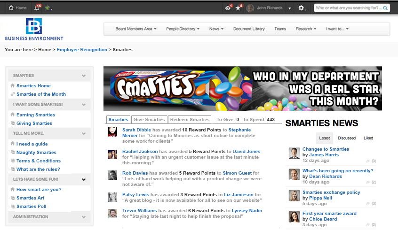Click John Richards profile avatar
Screen dimensions: 398x230
[x=250, y=8]
